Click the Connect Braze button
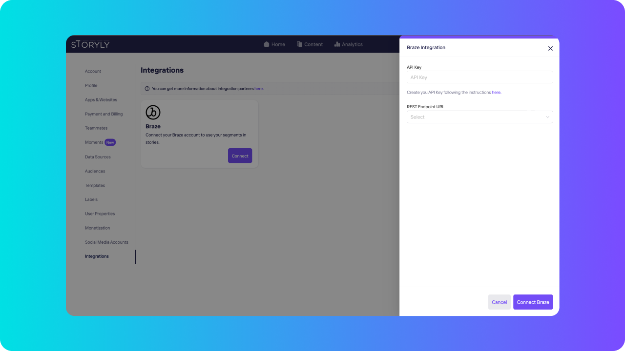Image resolution: width=625 pixels, height=351 pixels. (533, 302)
